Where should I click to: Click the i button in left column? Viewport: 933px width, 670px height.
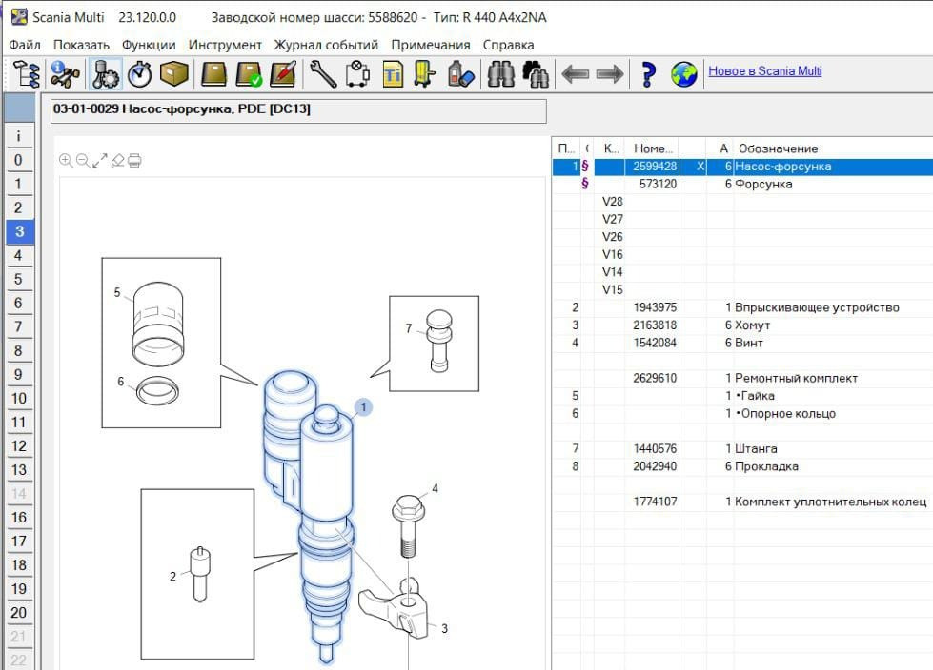(18, 137)
